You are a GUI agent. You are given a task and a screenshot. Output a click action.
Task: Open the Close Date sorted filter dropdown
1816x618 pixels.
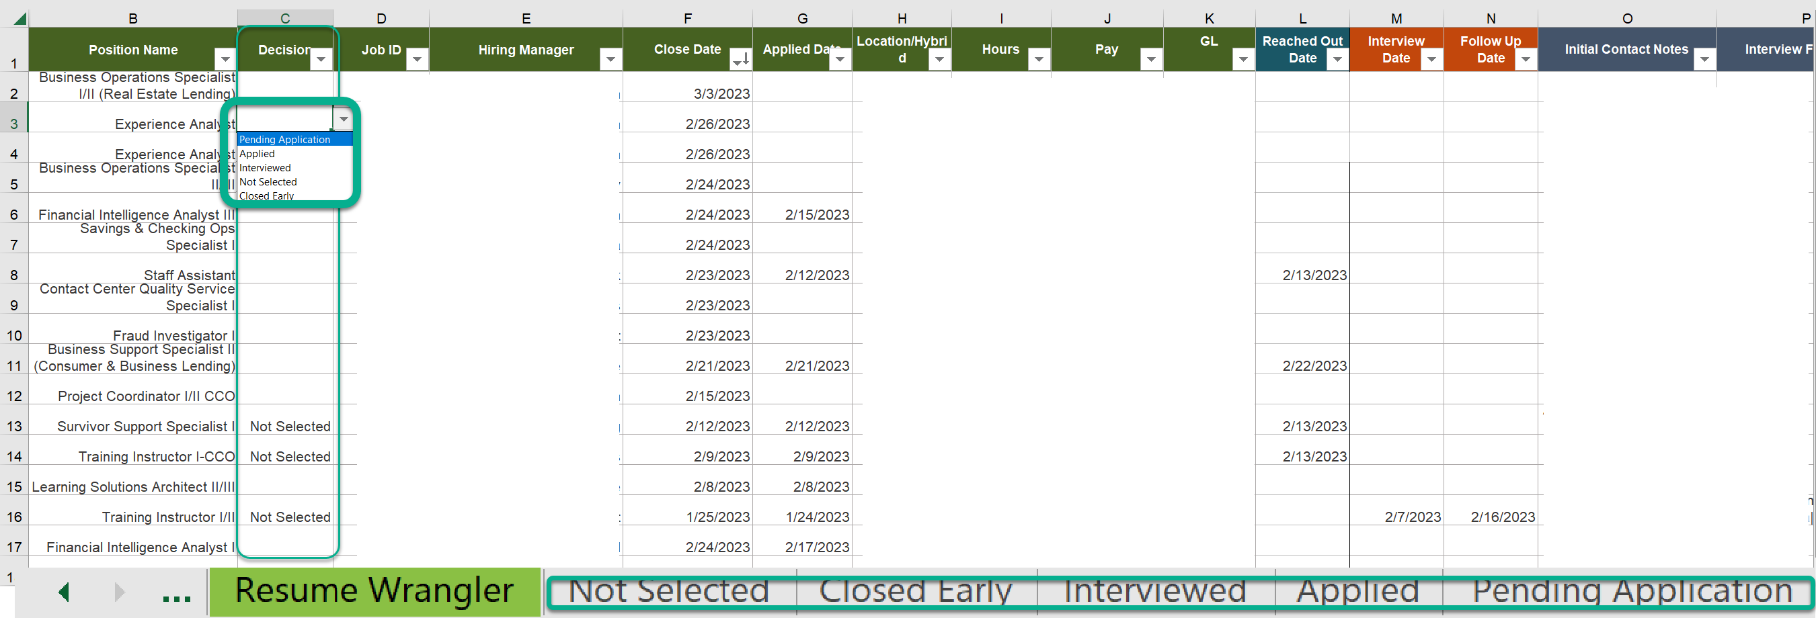click(x=740, y=59)
